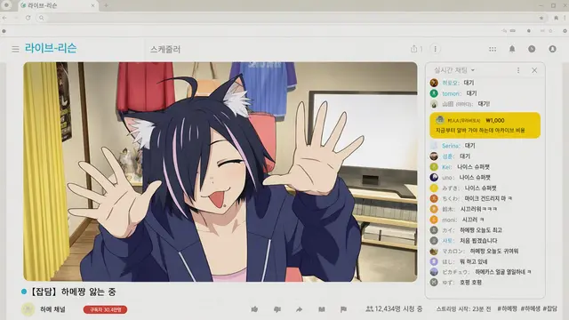Open the apps grid icon

pos(493,49)
